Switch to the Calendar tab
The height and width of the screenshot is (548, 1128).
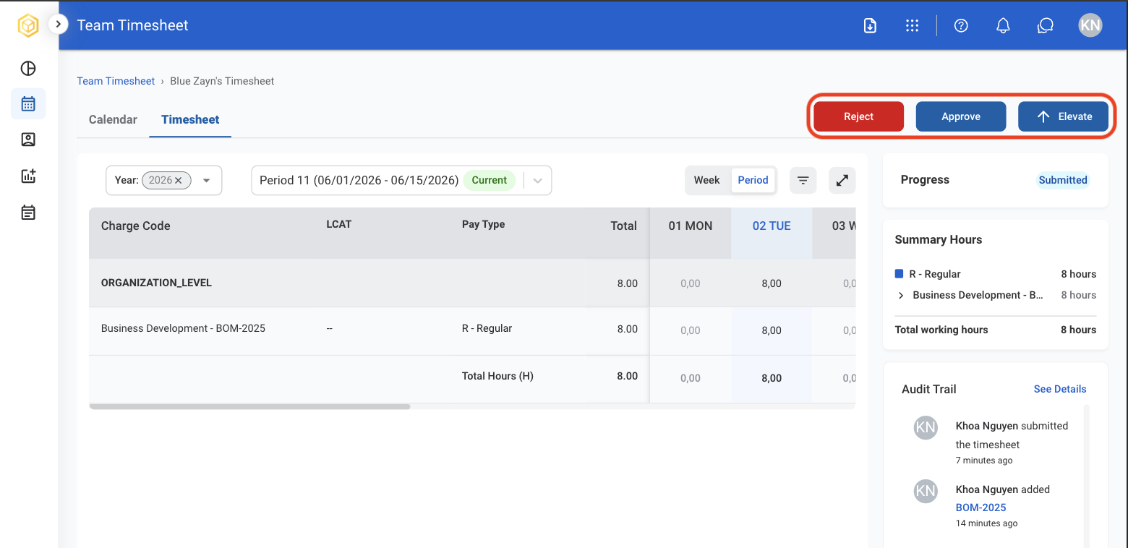(x=113, y=119)
